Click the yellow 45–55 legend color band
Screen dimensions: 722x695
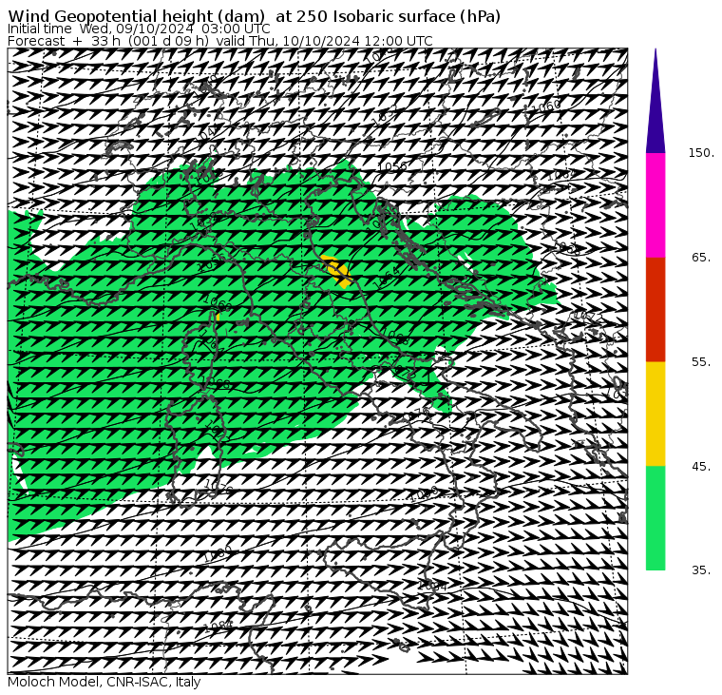[655, 414]
